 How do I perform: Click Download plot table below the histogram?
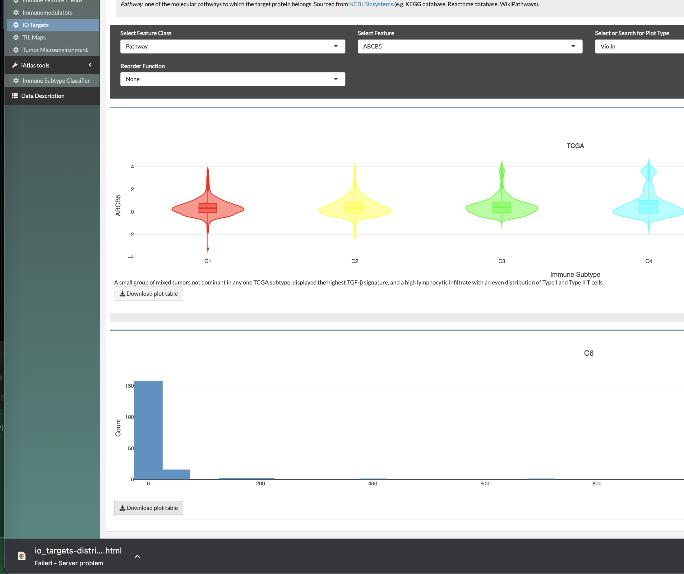click(148, 507)
